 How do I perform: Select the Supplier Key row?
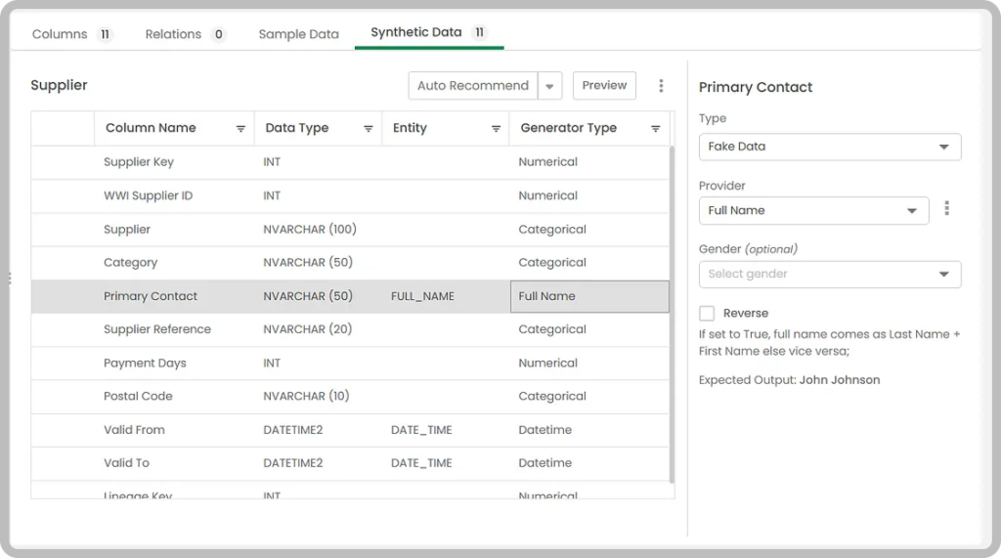point(350,162)
